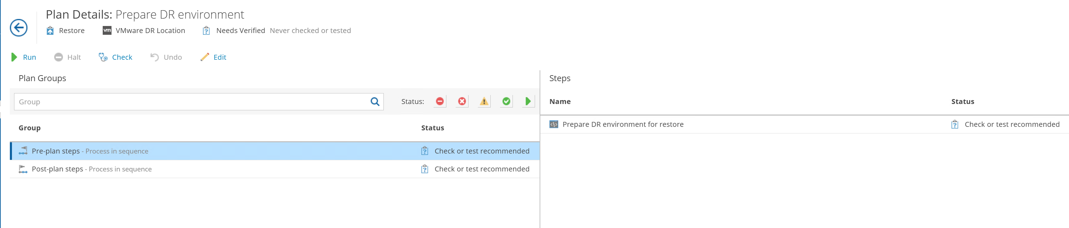Run the Prepare DR environment plan

point(24,57)
